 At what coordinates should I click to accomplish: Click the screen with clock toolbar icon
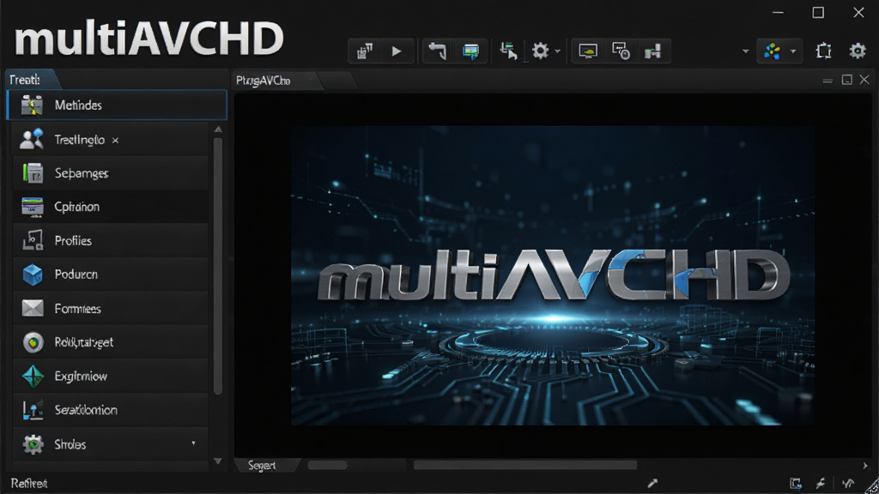click(621, 51)
